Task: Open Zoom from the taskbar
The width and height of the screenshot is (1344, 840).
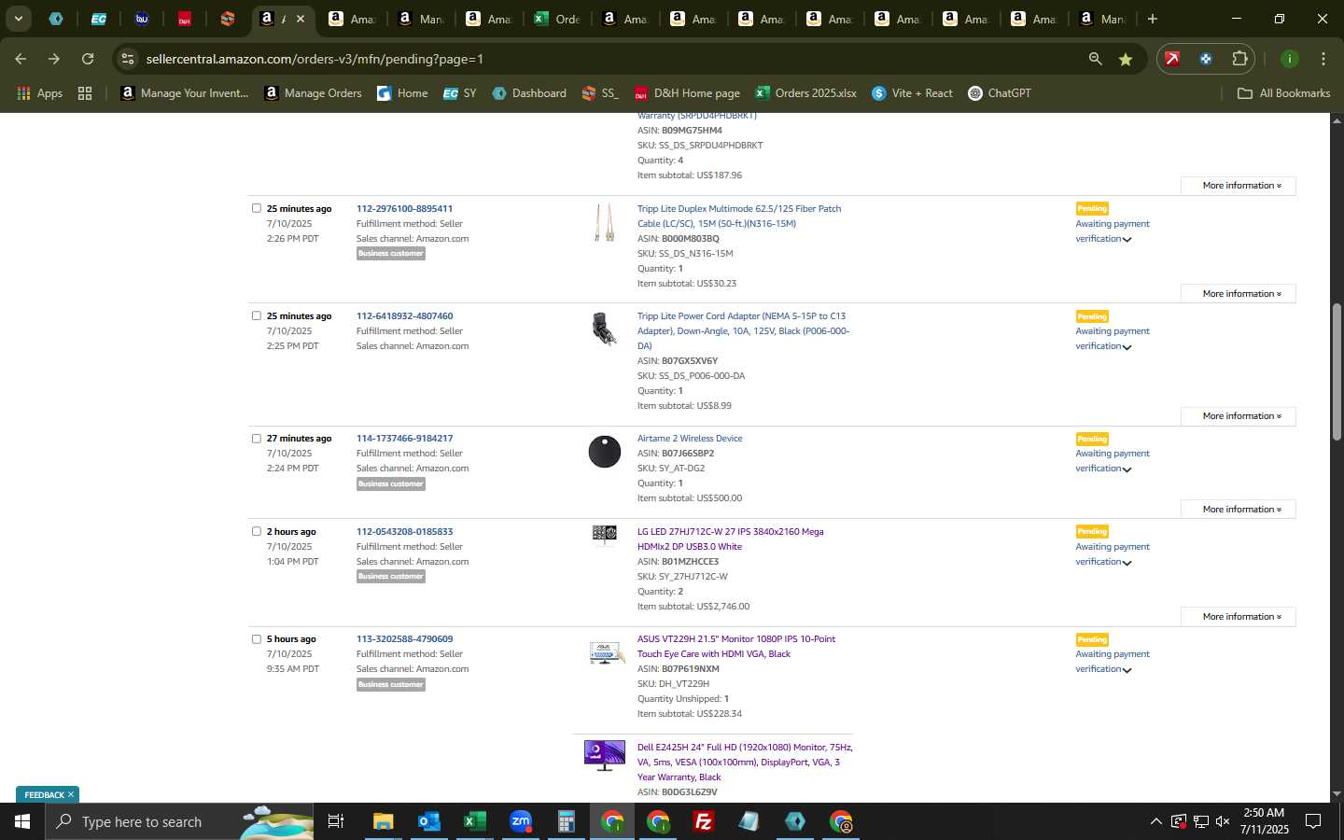Action: click(x=521, y=821)
